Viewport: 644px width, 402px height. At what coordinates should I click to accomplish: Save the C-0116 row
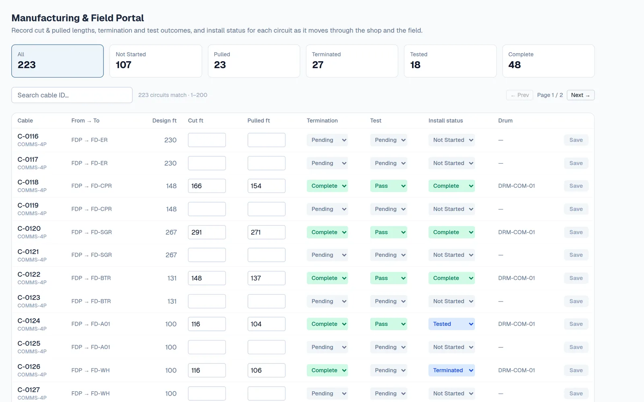[x=576, y=140]
